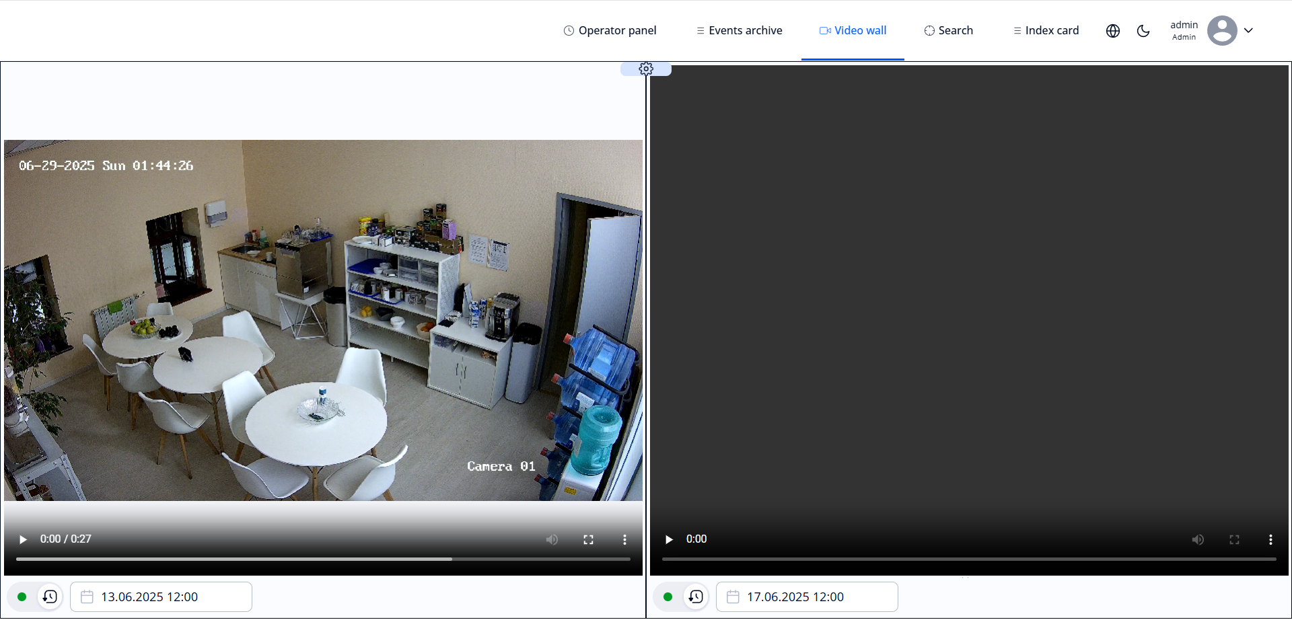The height and width of the screenshot is (620, 1292).
Task: Open right video more options menu
Action: coord(1270,539)
